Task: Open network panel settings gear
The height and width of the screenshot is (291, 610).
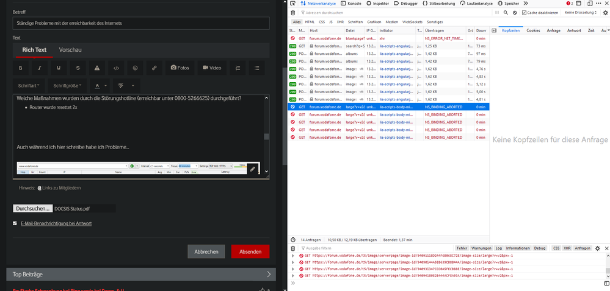Action: click(605, 13)
